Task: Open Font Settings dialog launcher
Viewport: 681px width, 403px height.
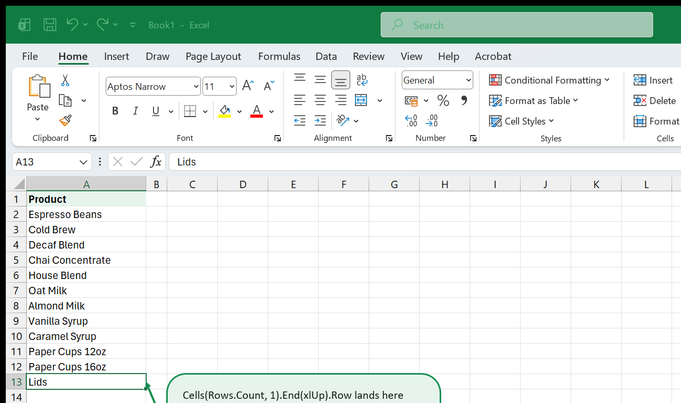Action: (277, 138)
